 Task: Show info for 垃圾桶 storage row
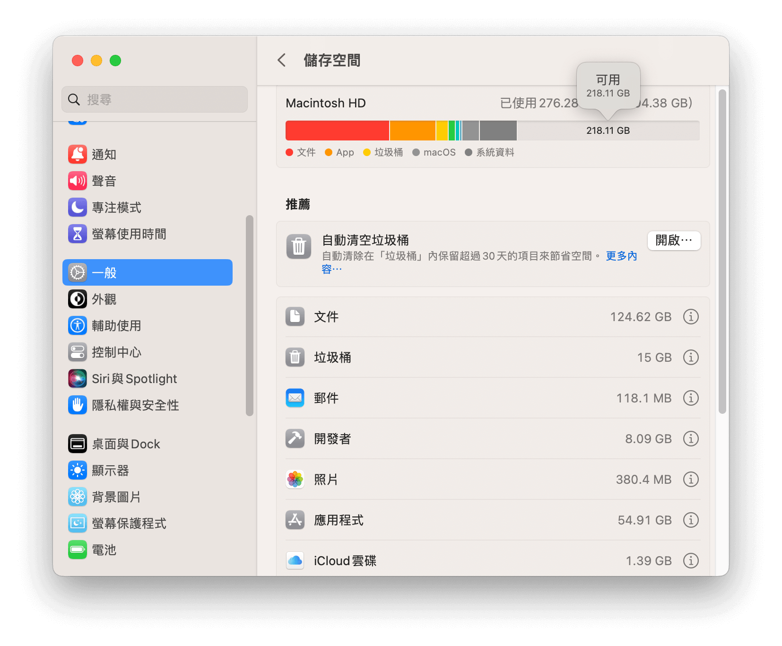(x=691, y=357)
